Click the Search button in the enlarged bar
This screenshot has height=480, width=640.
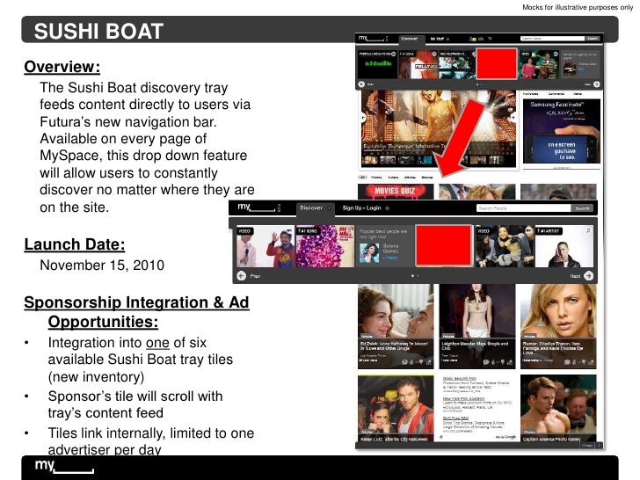(x=582, y=208)
